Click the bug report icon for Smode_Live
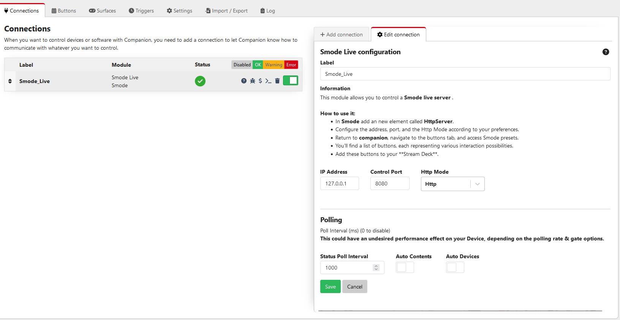This screenshot has height=320, width=620. [253, 81]
